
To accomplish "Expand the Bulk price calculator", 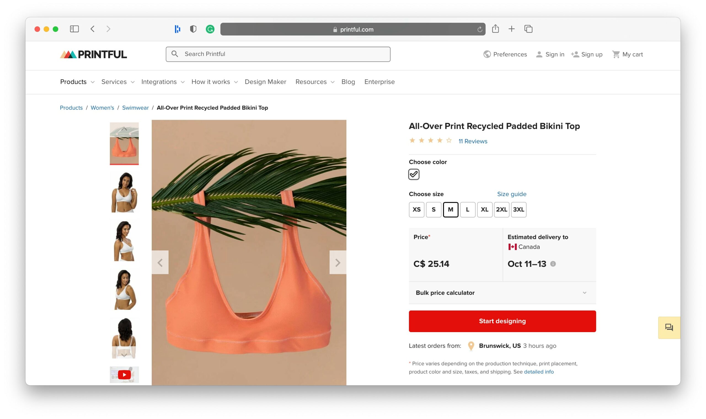I will 502,293.
